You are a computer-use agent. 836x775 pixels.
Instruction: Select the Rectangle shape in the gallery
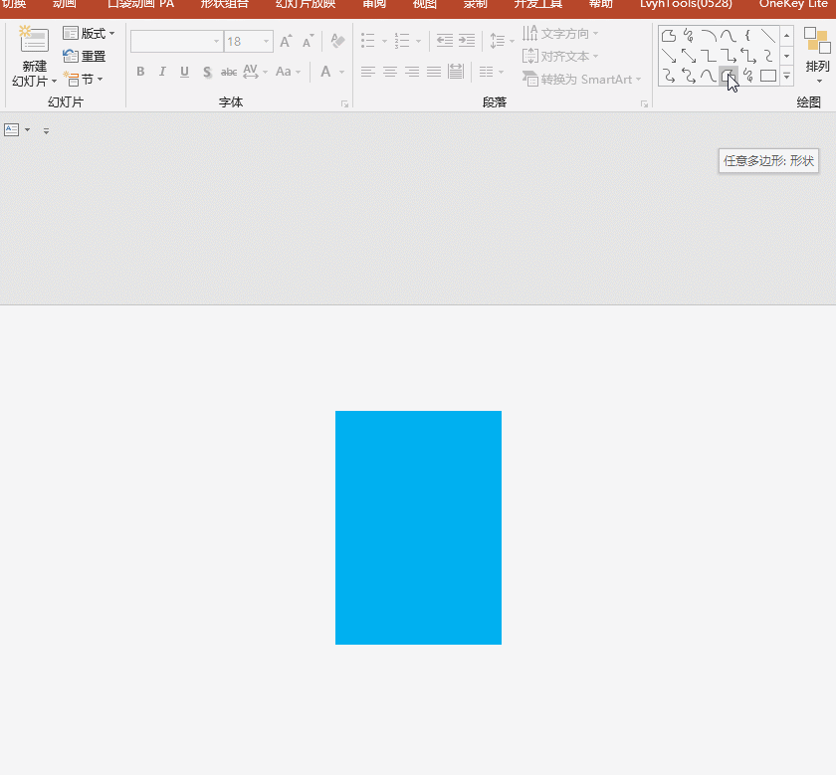pos(767,77)
